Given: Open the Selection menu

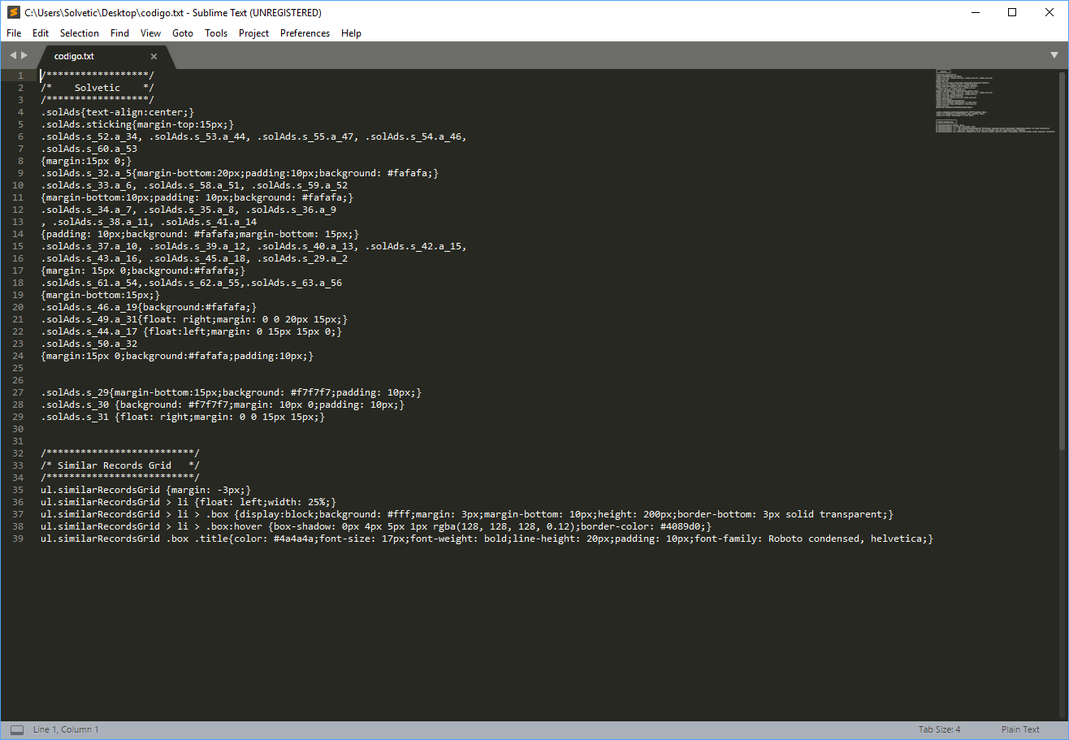Looking at the screenshot, I should click(x=80, y=33).
